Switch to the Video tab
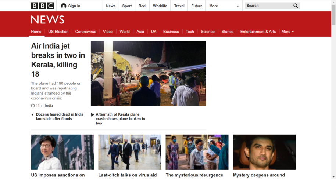Screen dimensions: 336x179 coord(108,32)
